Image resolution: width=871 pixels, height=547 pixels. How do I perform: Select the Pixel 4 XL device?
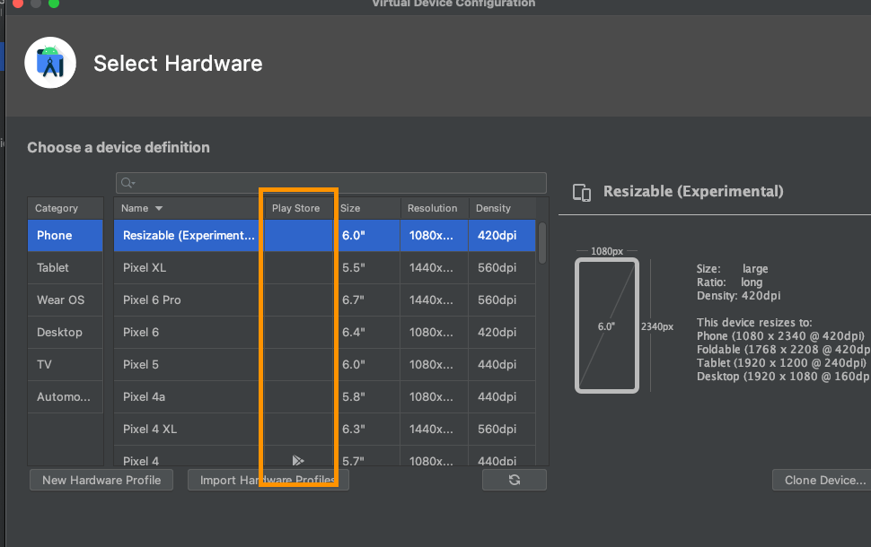click(x=325, y=429)
